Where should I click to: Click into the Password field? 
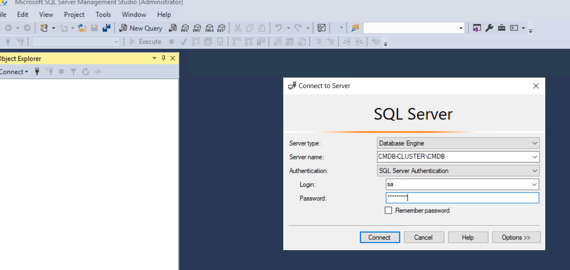pyautogui.click(x=462, y=198)
